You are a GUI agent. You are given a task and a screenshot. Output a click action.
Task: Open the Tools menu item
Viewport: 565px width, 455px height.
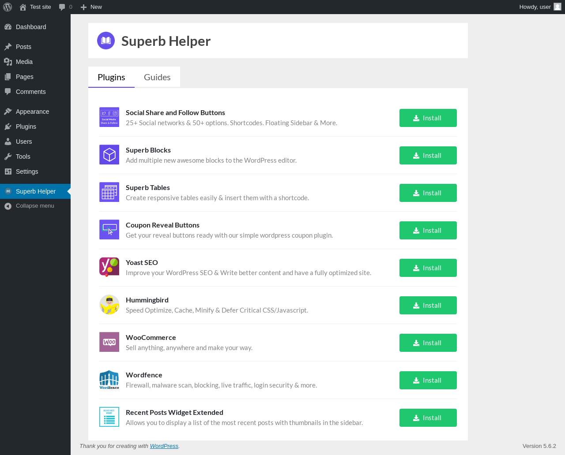click(35, 157)
